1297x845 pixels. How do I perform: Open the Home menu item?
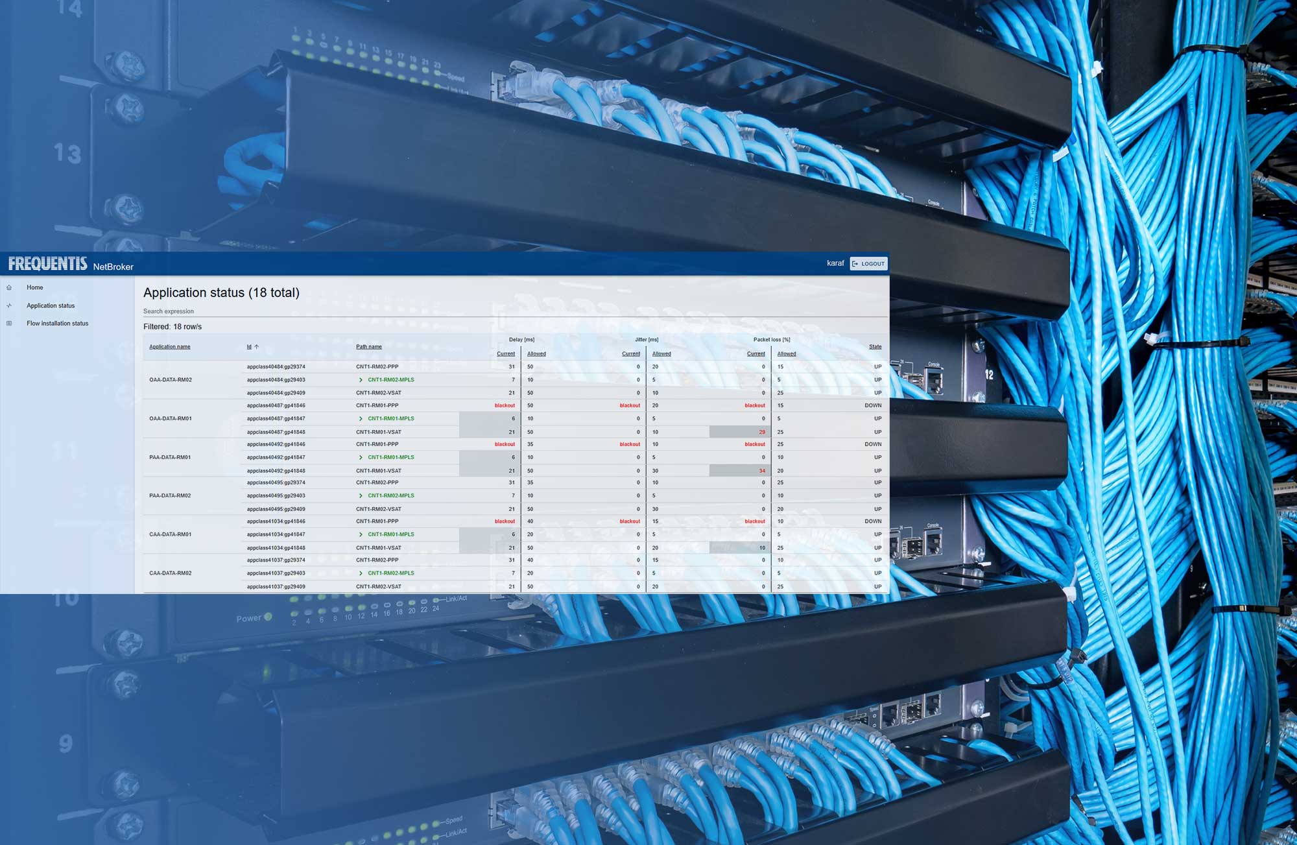pos(35,287)
